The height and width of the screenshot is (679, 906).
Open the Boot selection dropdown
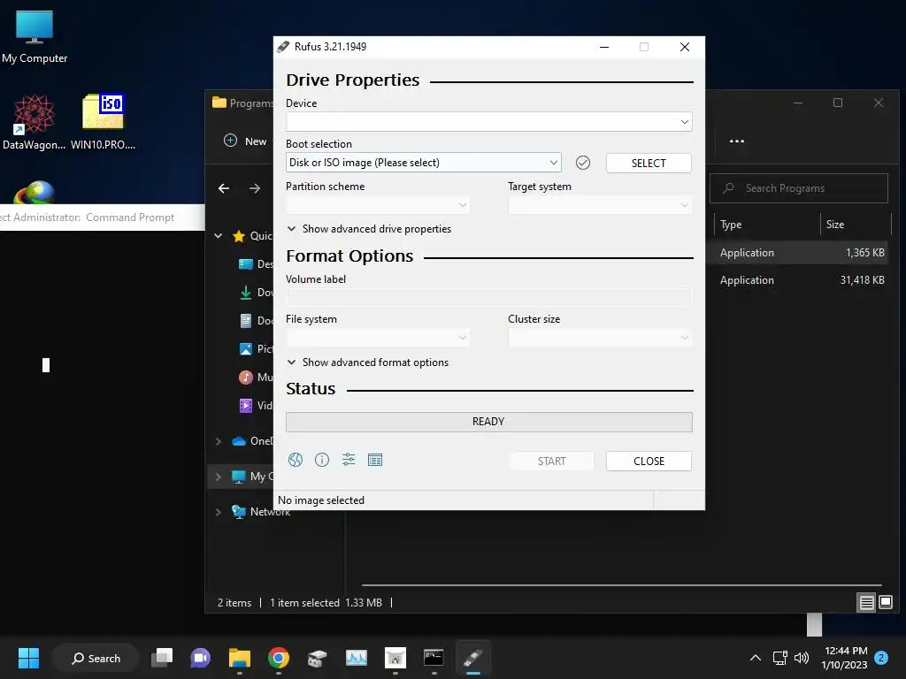tap(424, 163)
